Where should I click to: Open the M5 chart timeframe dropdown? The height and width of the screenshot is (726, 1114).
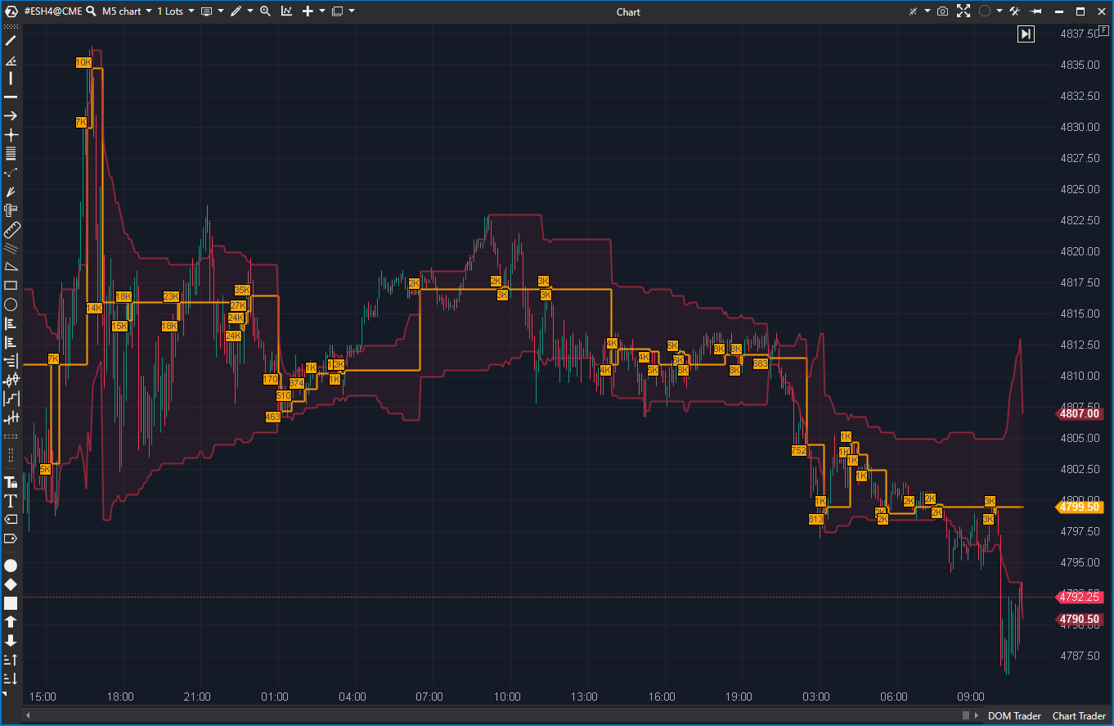(127, 11)
